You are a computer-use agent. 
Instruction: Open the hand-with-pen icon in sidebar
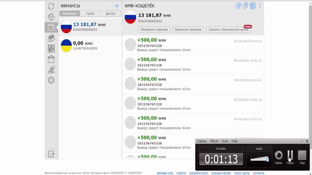tap(51, 70)
